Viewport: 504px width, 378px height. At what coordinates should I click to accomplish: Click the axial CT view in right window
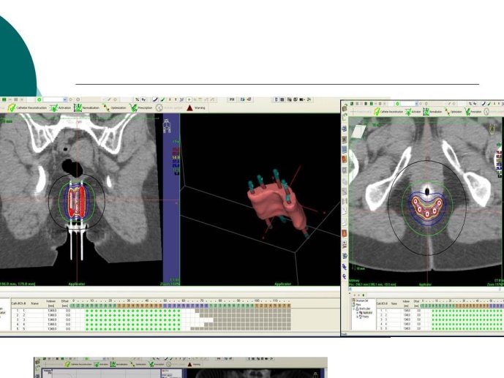(x=426, y=201)
